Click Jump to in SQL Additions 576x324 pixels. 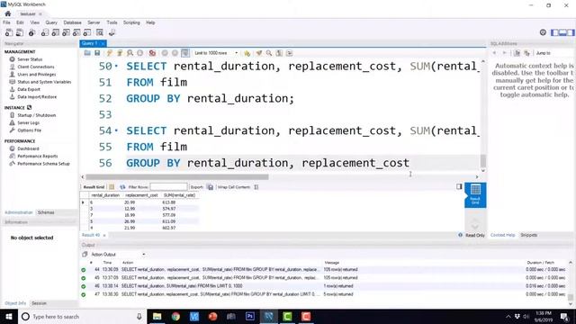point(544,53)
